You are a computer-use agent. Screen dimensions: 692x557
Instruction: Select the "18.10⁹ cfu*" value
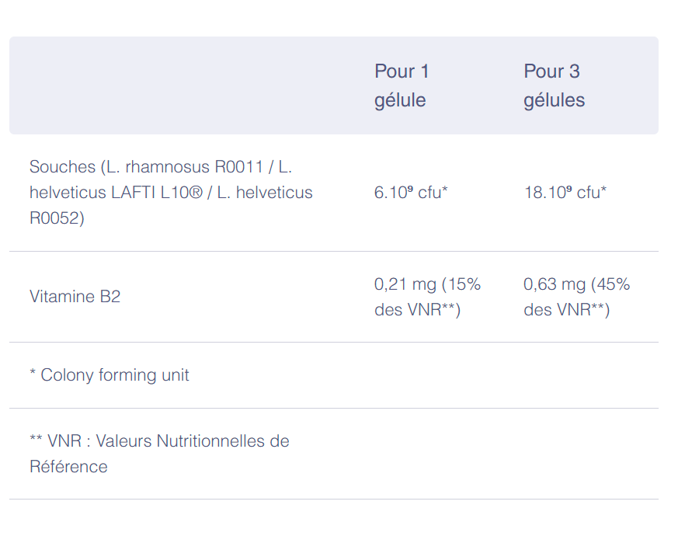point(565,193)
